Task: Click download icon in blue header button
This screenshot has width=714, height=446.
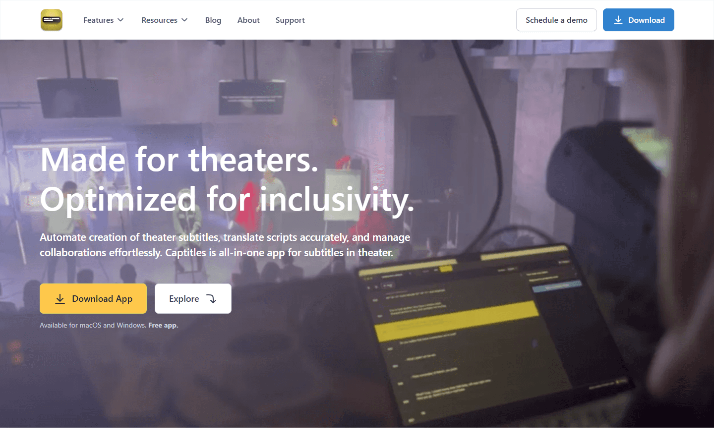Action: 618,20
